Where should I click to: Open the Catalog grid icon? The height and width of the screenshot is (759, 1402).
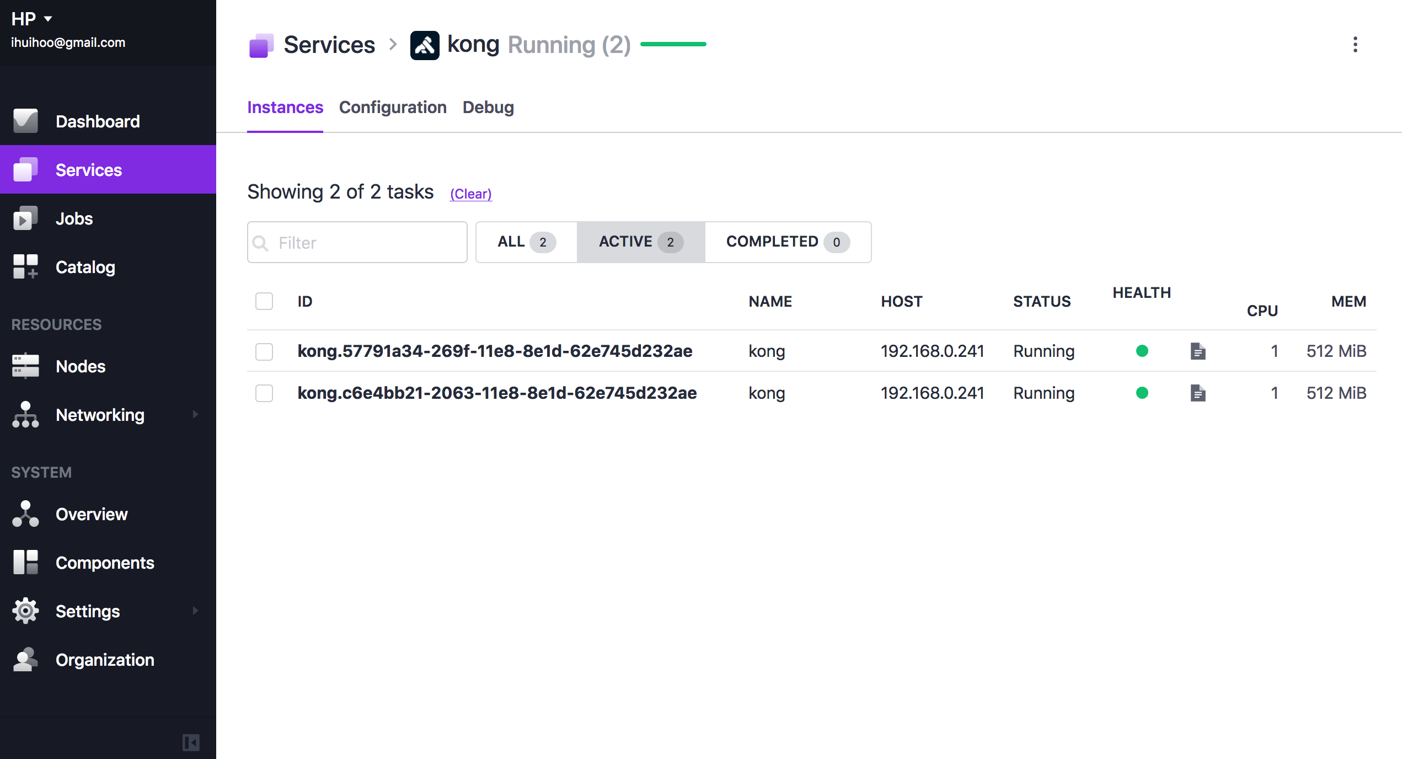[x=25, y=267]
